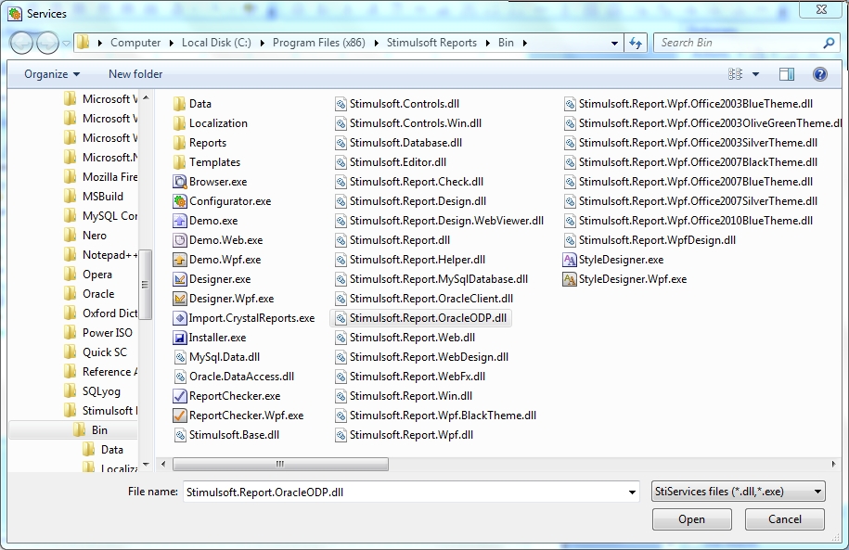Select the Demo.Wpf.exe icon
This screenshot has width=849, height=550.
click(x=179, y=260)
